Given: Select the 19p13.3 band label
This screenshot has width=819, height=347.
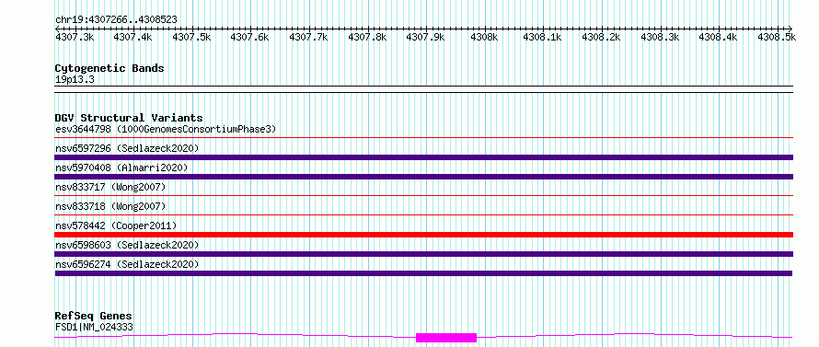Looking at the screenshot, I should (75, 80).
